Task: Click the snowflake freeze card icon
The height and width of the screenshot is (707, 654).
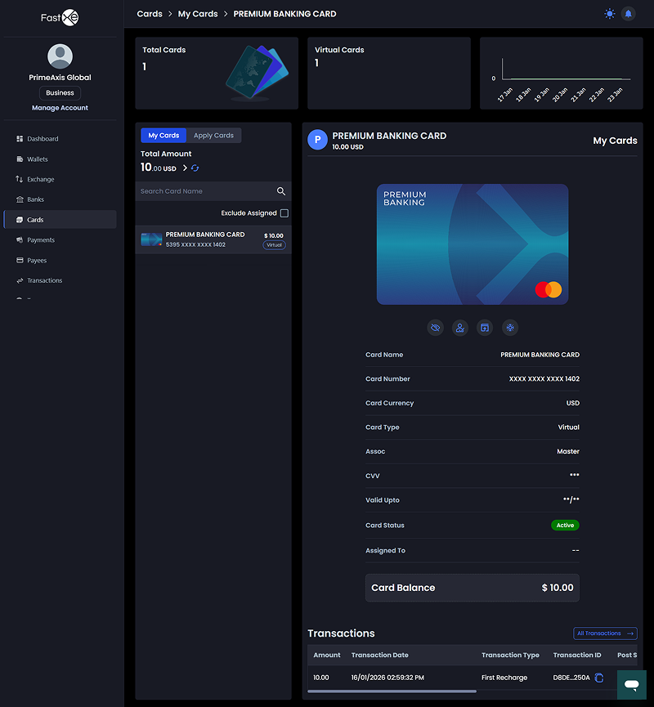Action: click(x=510, y=328)
